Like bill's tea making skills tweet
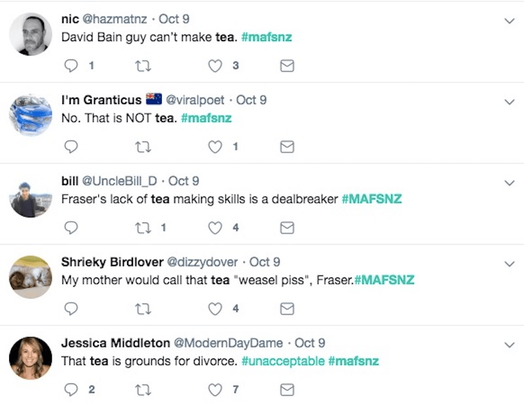 point(215,228)
